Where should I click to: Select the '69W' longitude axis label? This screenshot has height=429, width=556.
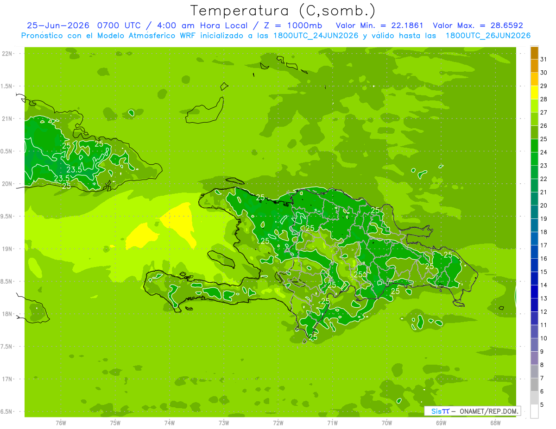(x=441, y=423)
